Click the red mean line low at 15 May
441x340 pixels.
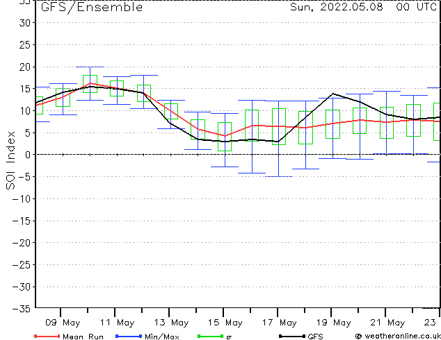click(225, 136)
